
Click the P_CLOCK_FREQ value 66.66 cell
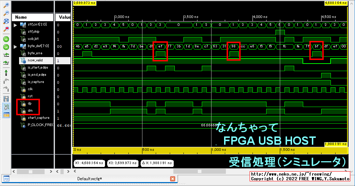point(63,125)
